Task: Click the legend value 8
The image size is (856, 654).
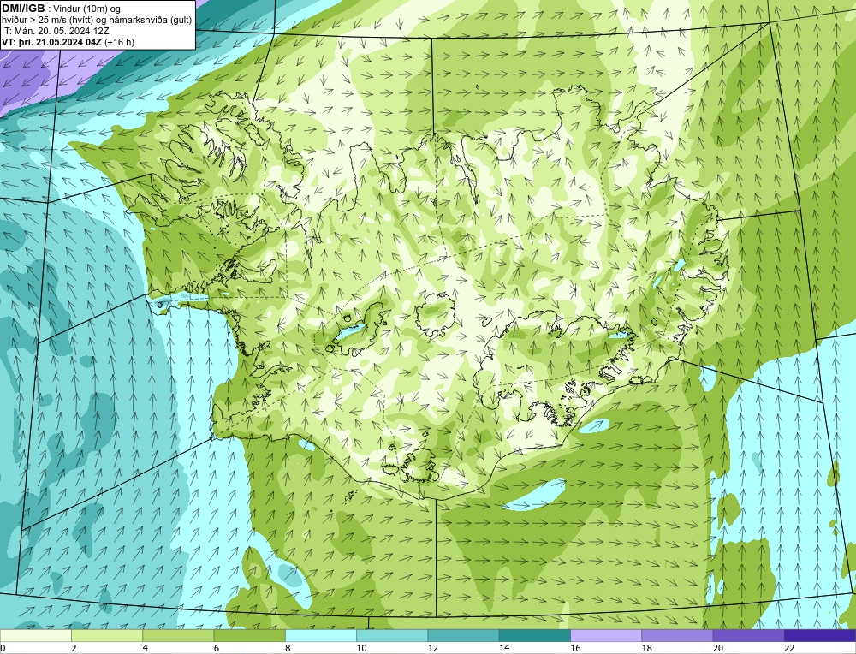Action: click(x=288, y=648)
